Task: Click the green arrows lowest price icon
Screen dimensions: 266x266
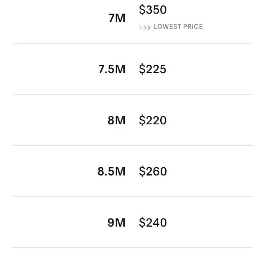Action: pos(145,28)
